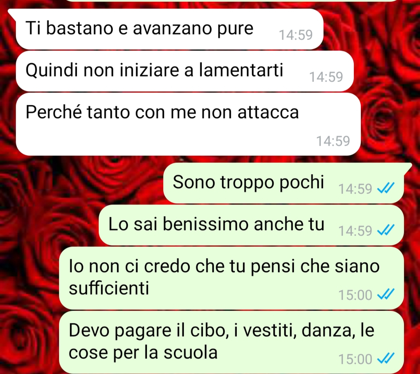Screen dimensions: 420x374
Task: Click 14:59 timestamp beside 'Sono troppo pochi'
Action: [x=355, y=189]
